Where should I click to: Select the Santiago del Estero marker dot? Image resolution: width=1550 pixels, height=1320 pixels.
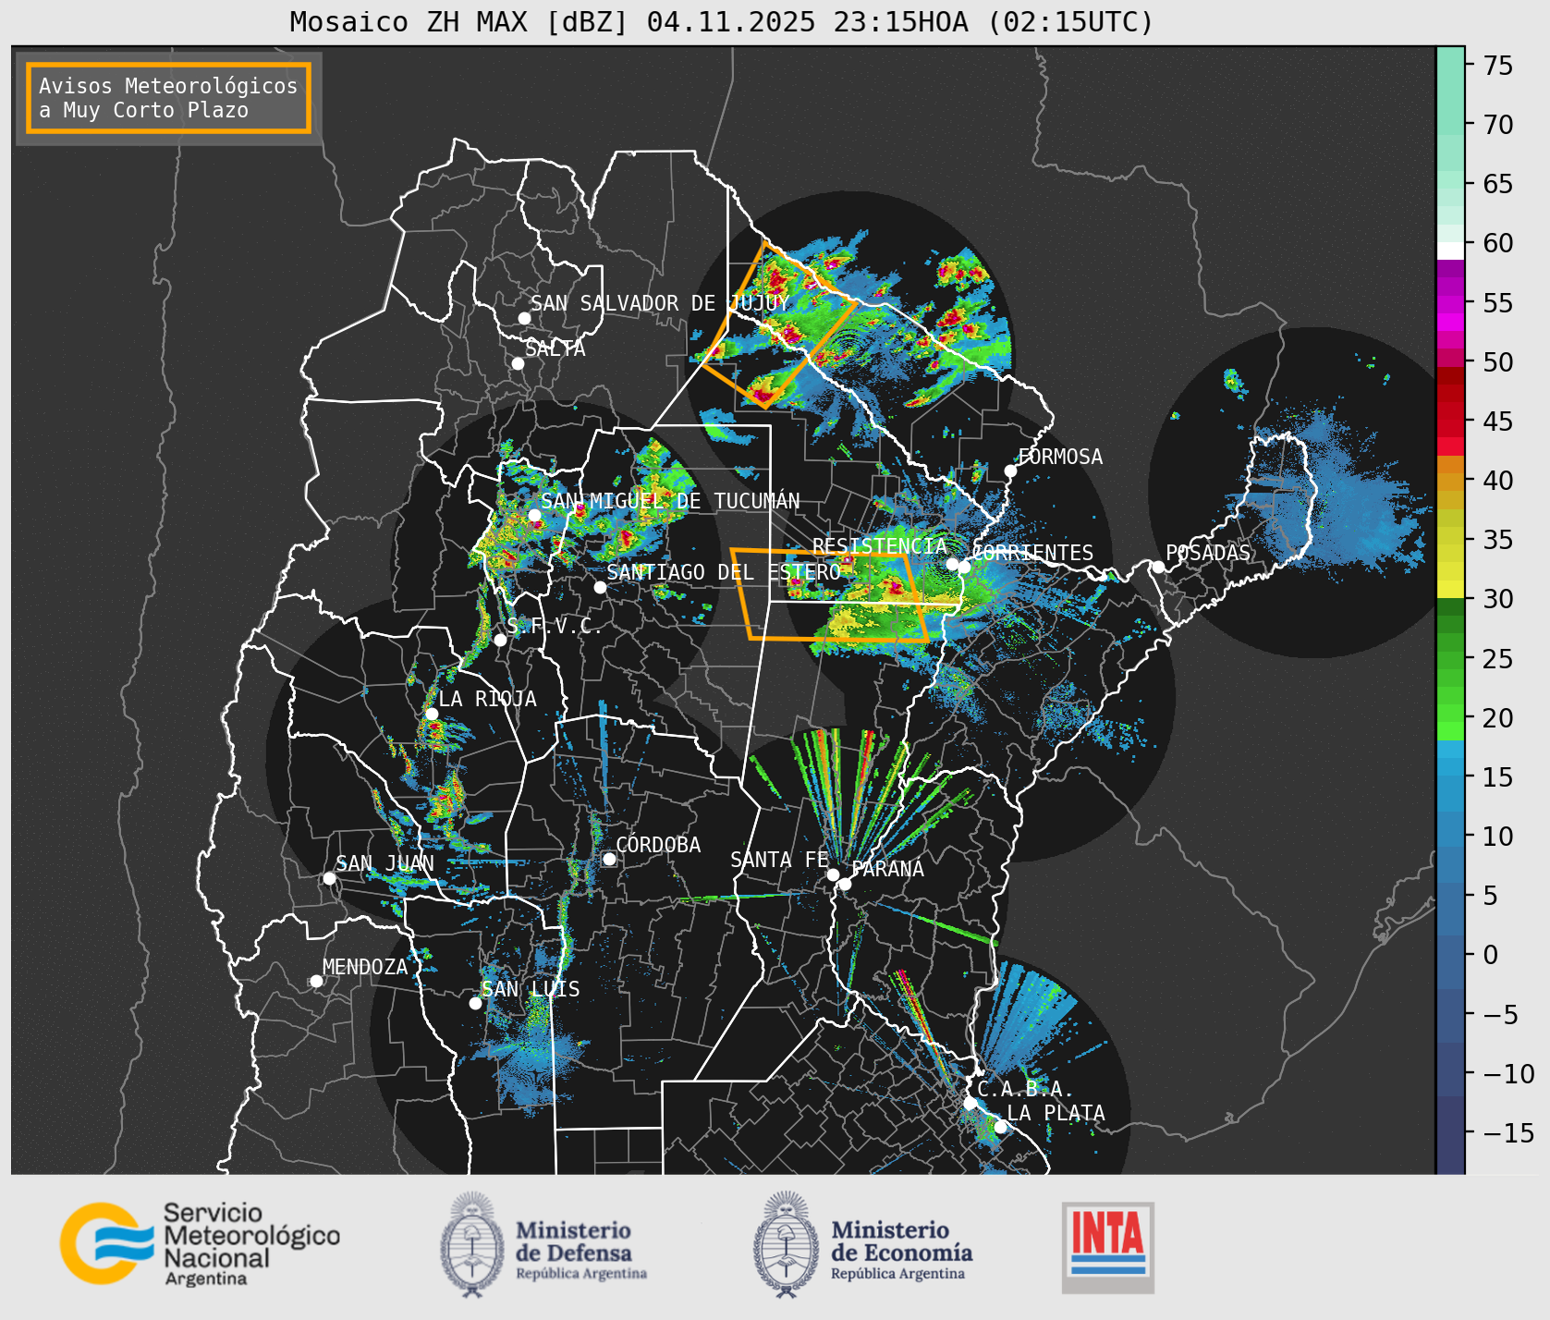(x=600, y=587)
